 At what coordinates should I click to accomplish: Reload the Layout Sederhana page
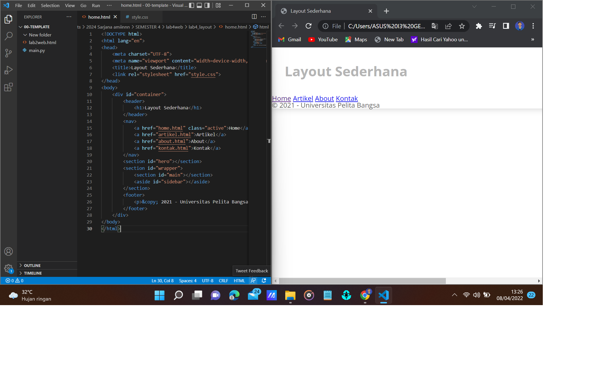308,26
